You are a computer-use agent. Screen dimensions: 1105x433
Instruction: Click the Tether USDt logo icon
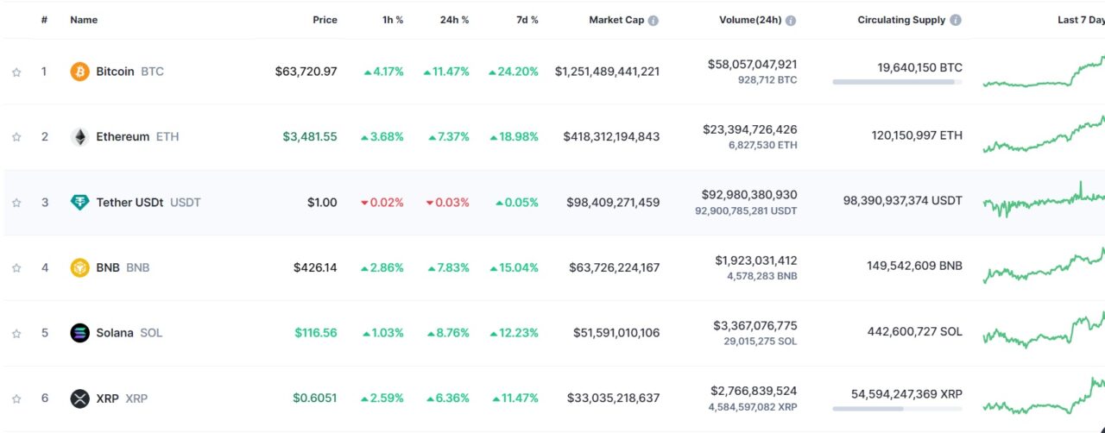tap(79, 203)
